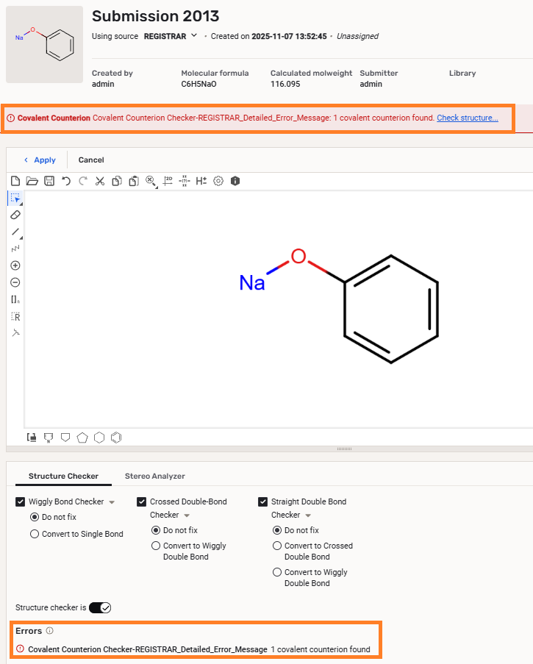Click the cut scissors icon
This screenshot has width=533, height=664.
coord(100,180)
